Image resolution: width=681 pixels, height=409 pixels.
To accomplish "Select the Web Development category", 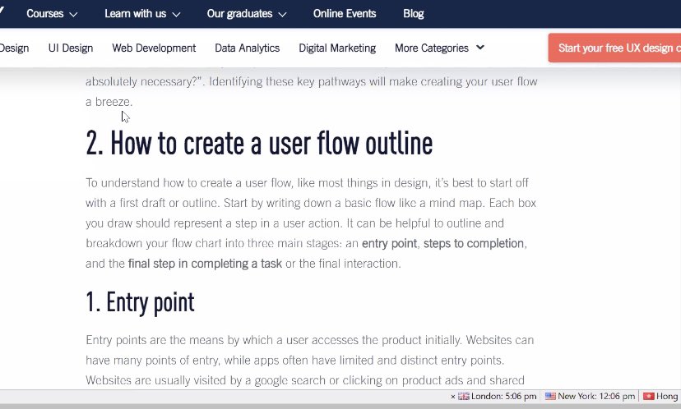I will point(154,48).
